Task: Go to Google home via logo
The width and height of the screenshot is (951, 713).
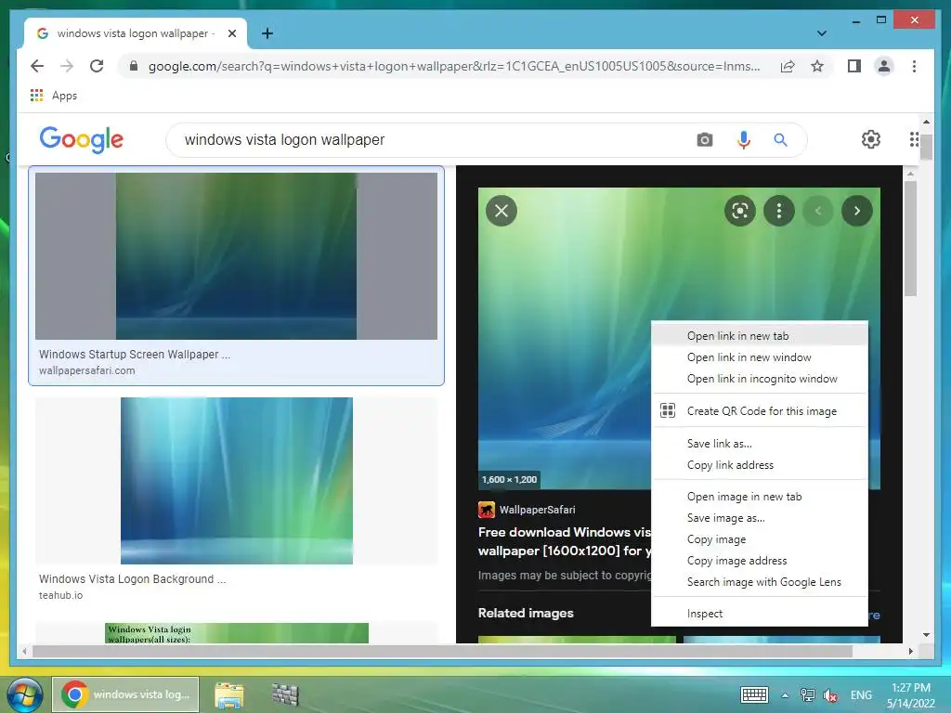Action: (82, 139)
